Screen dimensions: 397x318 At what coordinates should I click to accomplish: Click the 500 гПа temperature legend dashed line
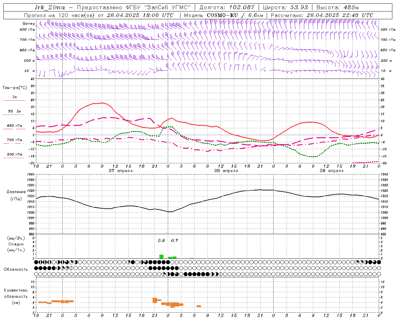(x=14, y=158)
